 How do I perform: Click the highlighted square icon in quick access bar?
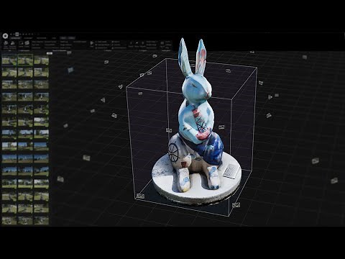[17, 34]
